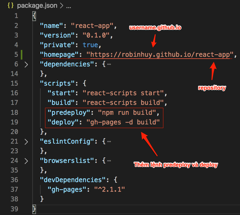This screenshot has height=215, width=240.
Task: Click line number 36 in the gutter
Action: pyautogui.click(x=14, y=180)
